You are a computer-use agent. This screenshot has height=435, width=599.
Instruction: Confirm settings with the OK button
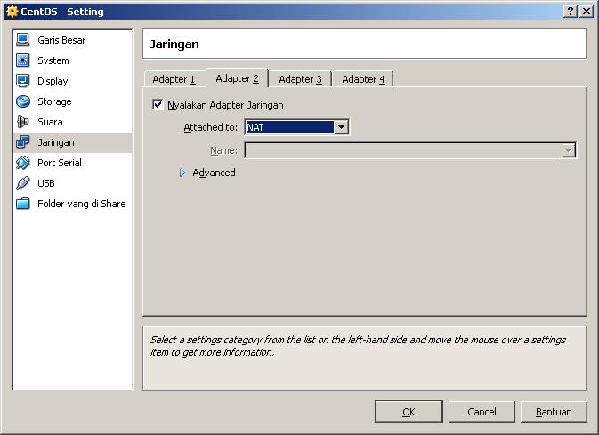(409, 412)
